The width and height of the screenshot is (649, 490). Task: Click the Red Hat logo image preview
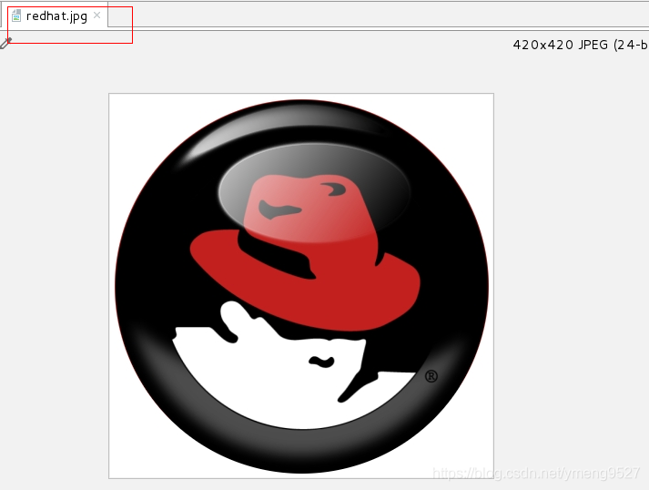tap(301, 286)
